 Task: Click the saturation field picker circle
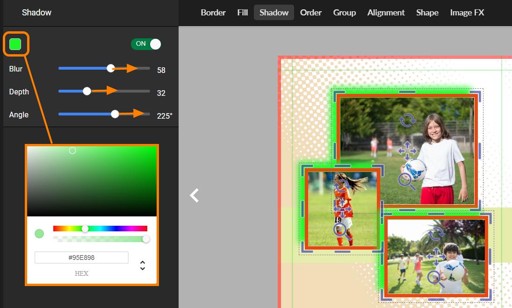click(x=72, y=150)
